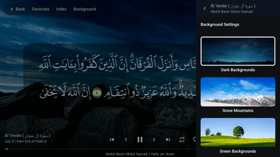Screen dimensions: 280x157
Task: Click 'Abdul Basit Abdul Samad | Hafs 'an 'Asim' text
Action: (x=140, y=154)
